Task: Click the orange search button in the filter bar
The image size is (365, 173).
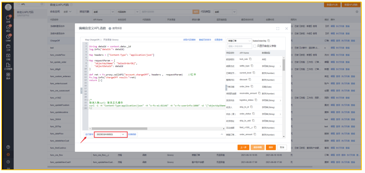Action: pyautogui.click(x=196, y=11)
